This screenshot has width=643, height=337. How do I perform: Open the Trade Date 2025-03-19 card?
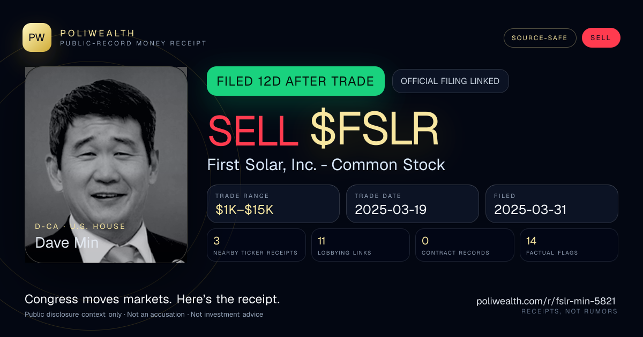point(412,204)
